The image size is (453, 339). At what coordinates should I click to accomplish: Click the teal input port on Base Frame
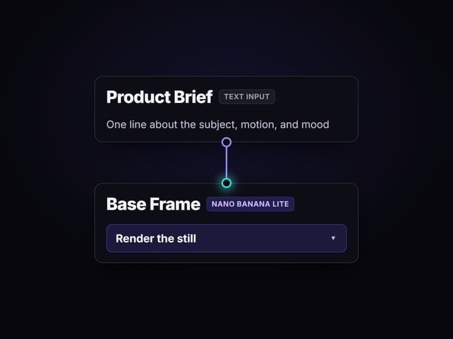[226, 183]
